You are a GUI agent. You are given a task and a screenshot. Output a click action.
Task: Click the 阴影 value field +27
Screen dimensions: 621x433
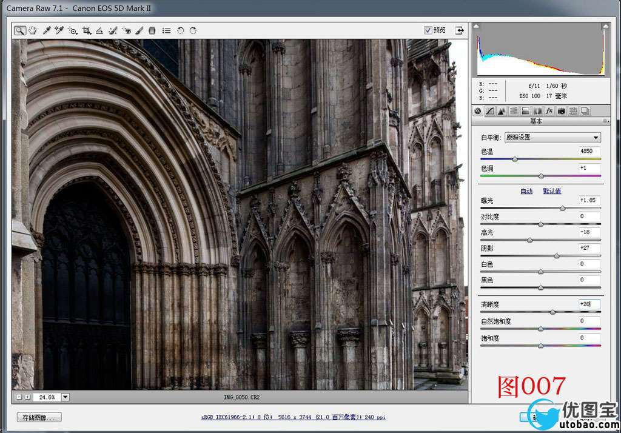coord(589,248)
